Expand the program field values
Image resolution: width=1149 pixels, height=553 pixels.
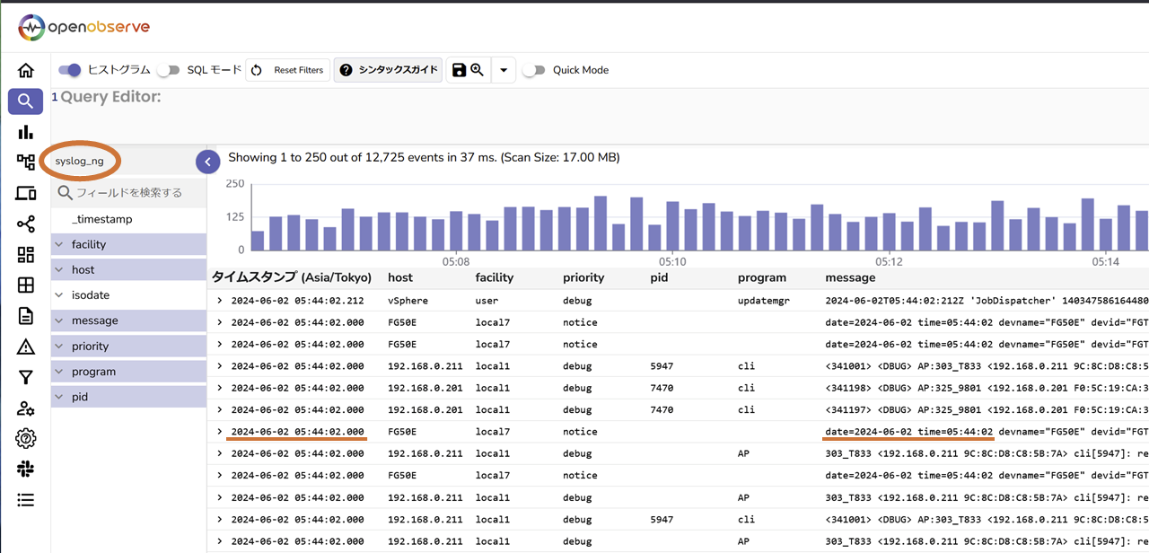pyautogui.click(x=59, y=372)
